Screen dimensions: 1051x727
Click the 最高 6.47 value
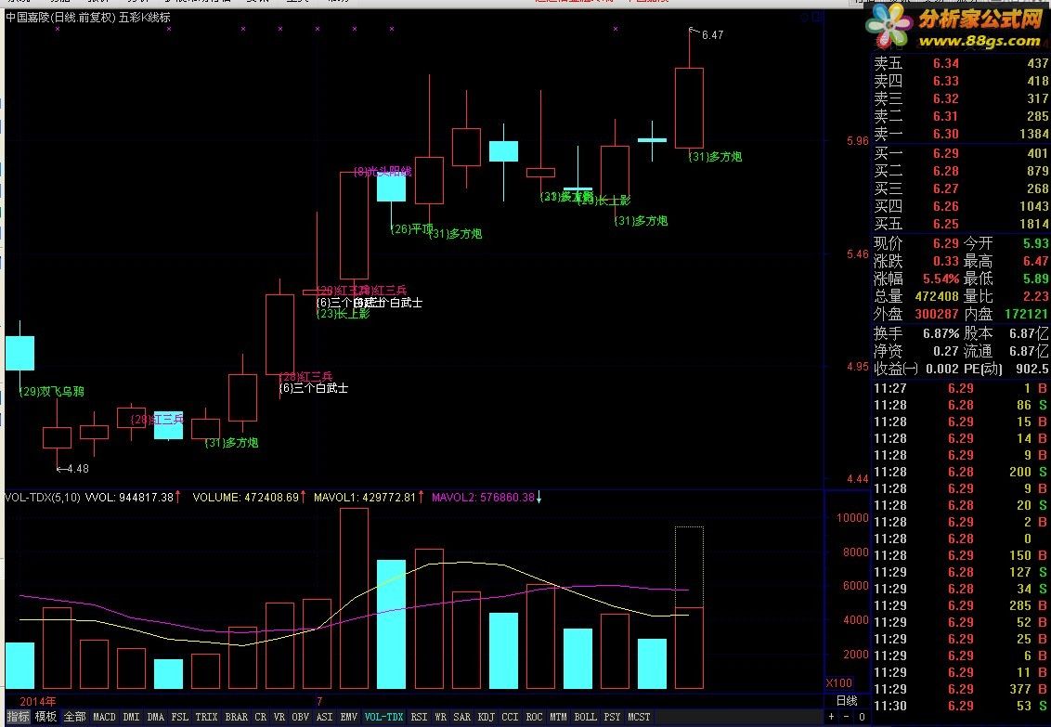coord(1035,261)
